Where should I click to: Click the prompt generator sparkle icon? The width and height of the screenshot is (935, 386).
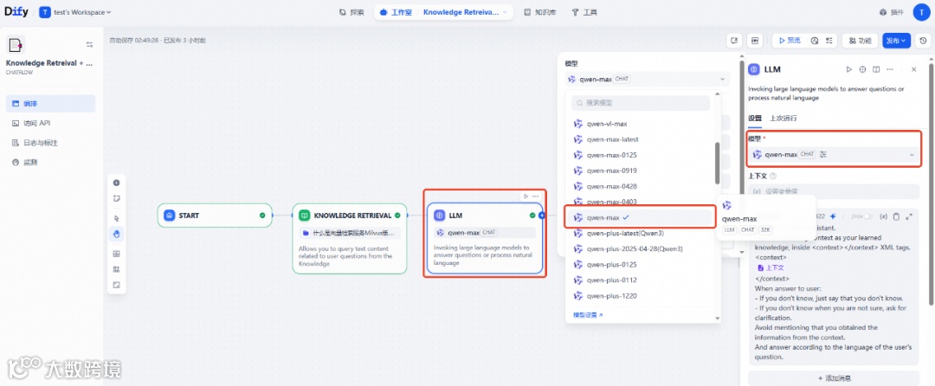click(x=833, y=217)
